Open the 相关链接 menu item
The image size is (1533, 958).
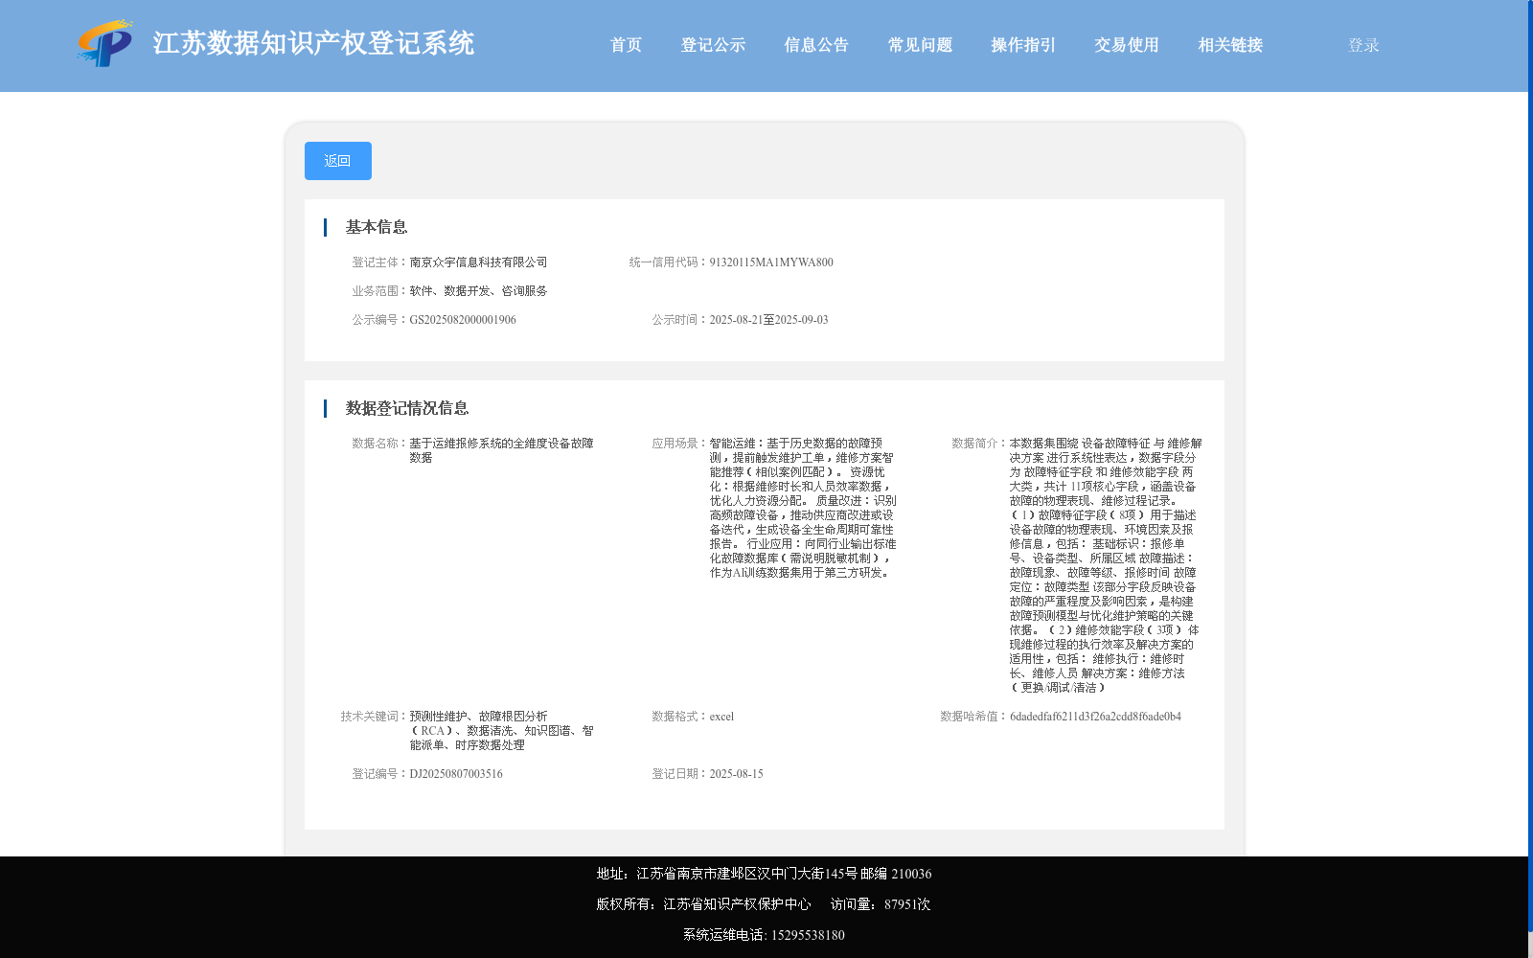click(x=1230, y=45)
